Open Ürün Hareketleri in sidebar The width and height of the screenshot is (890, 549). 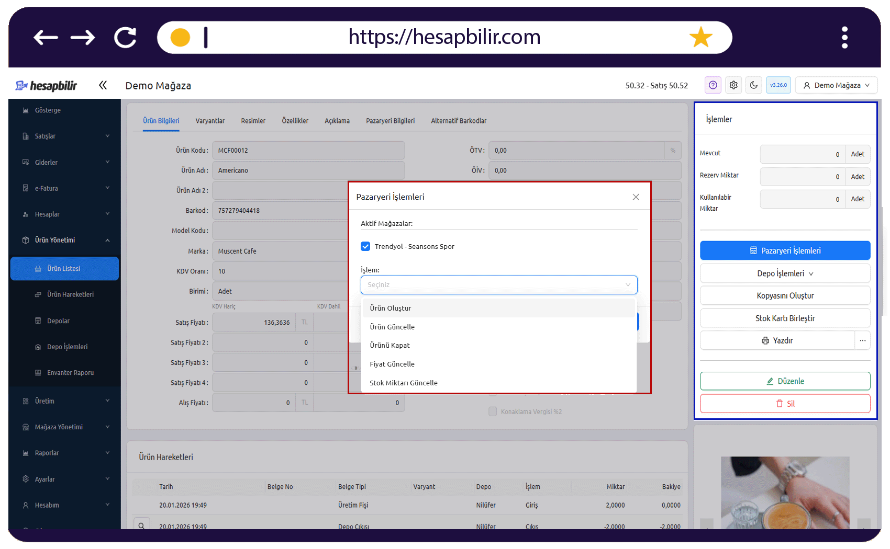coord(65,294)
